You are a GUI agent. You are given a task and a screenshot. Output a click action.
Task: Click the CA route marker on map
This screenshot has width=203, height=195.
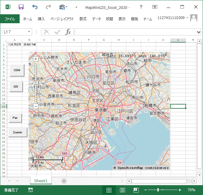[119, 163]
